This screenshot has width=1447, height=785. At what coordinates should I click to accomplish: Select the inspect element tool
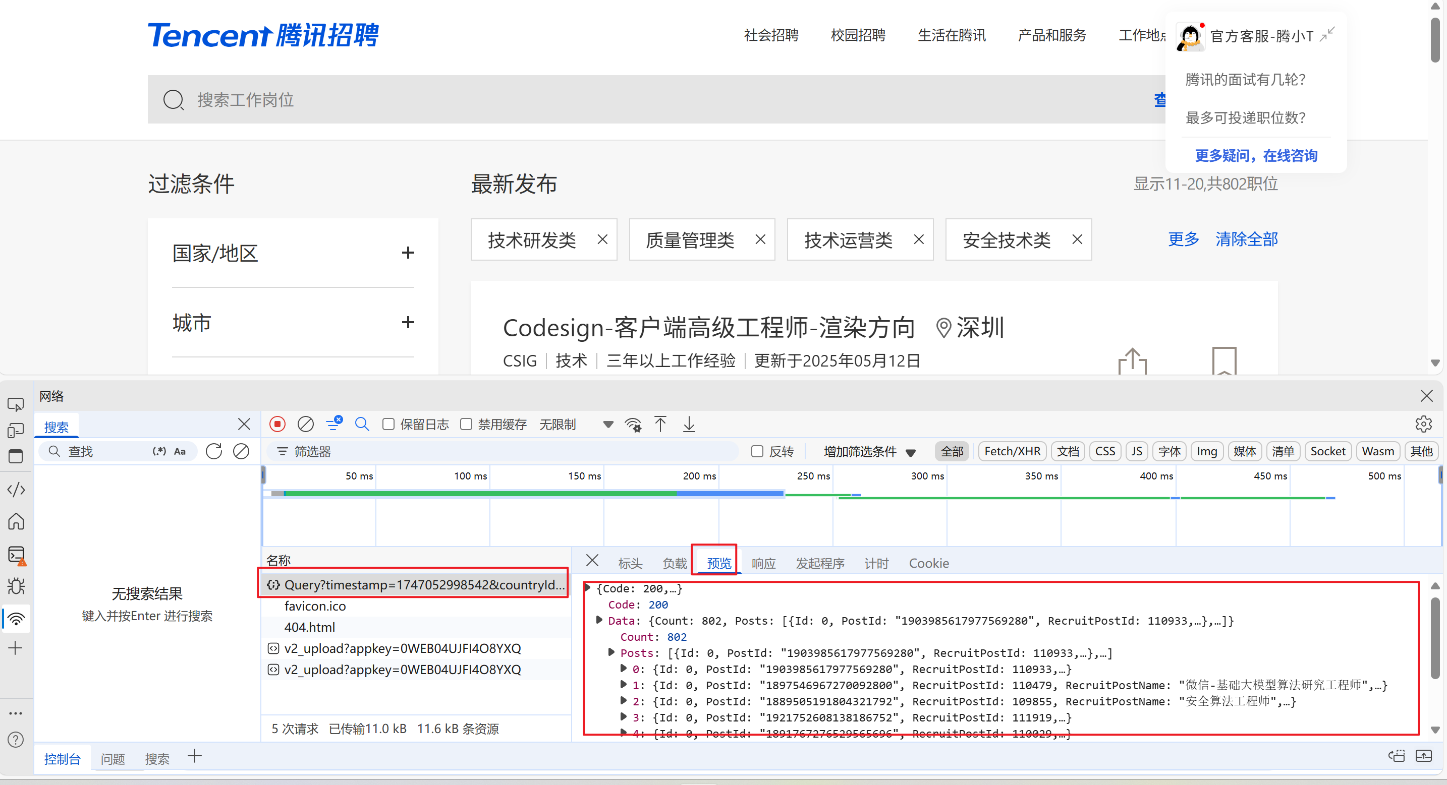[x=16, y=404]
